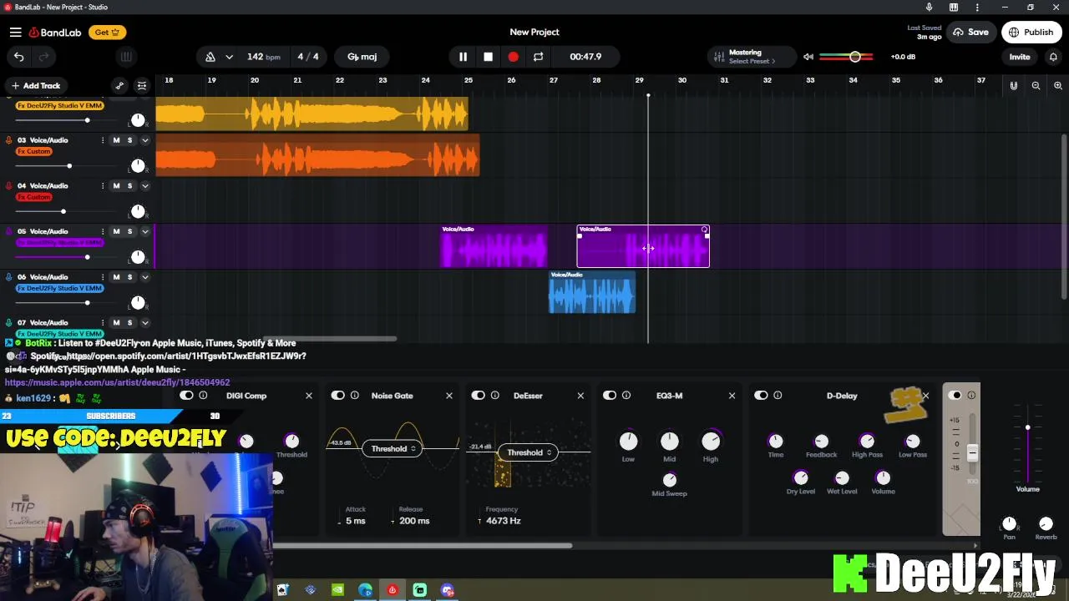The height and width of the screenshot is (601, 1069).
Task: Click the microphone icon of track 06
Action: [9, 277]
